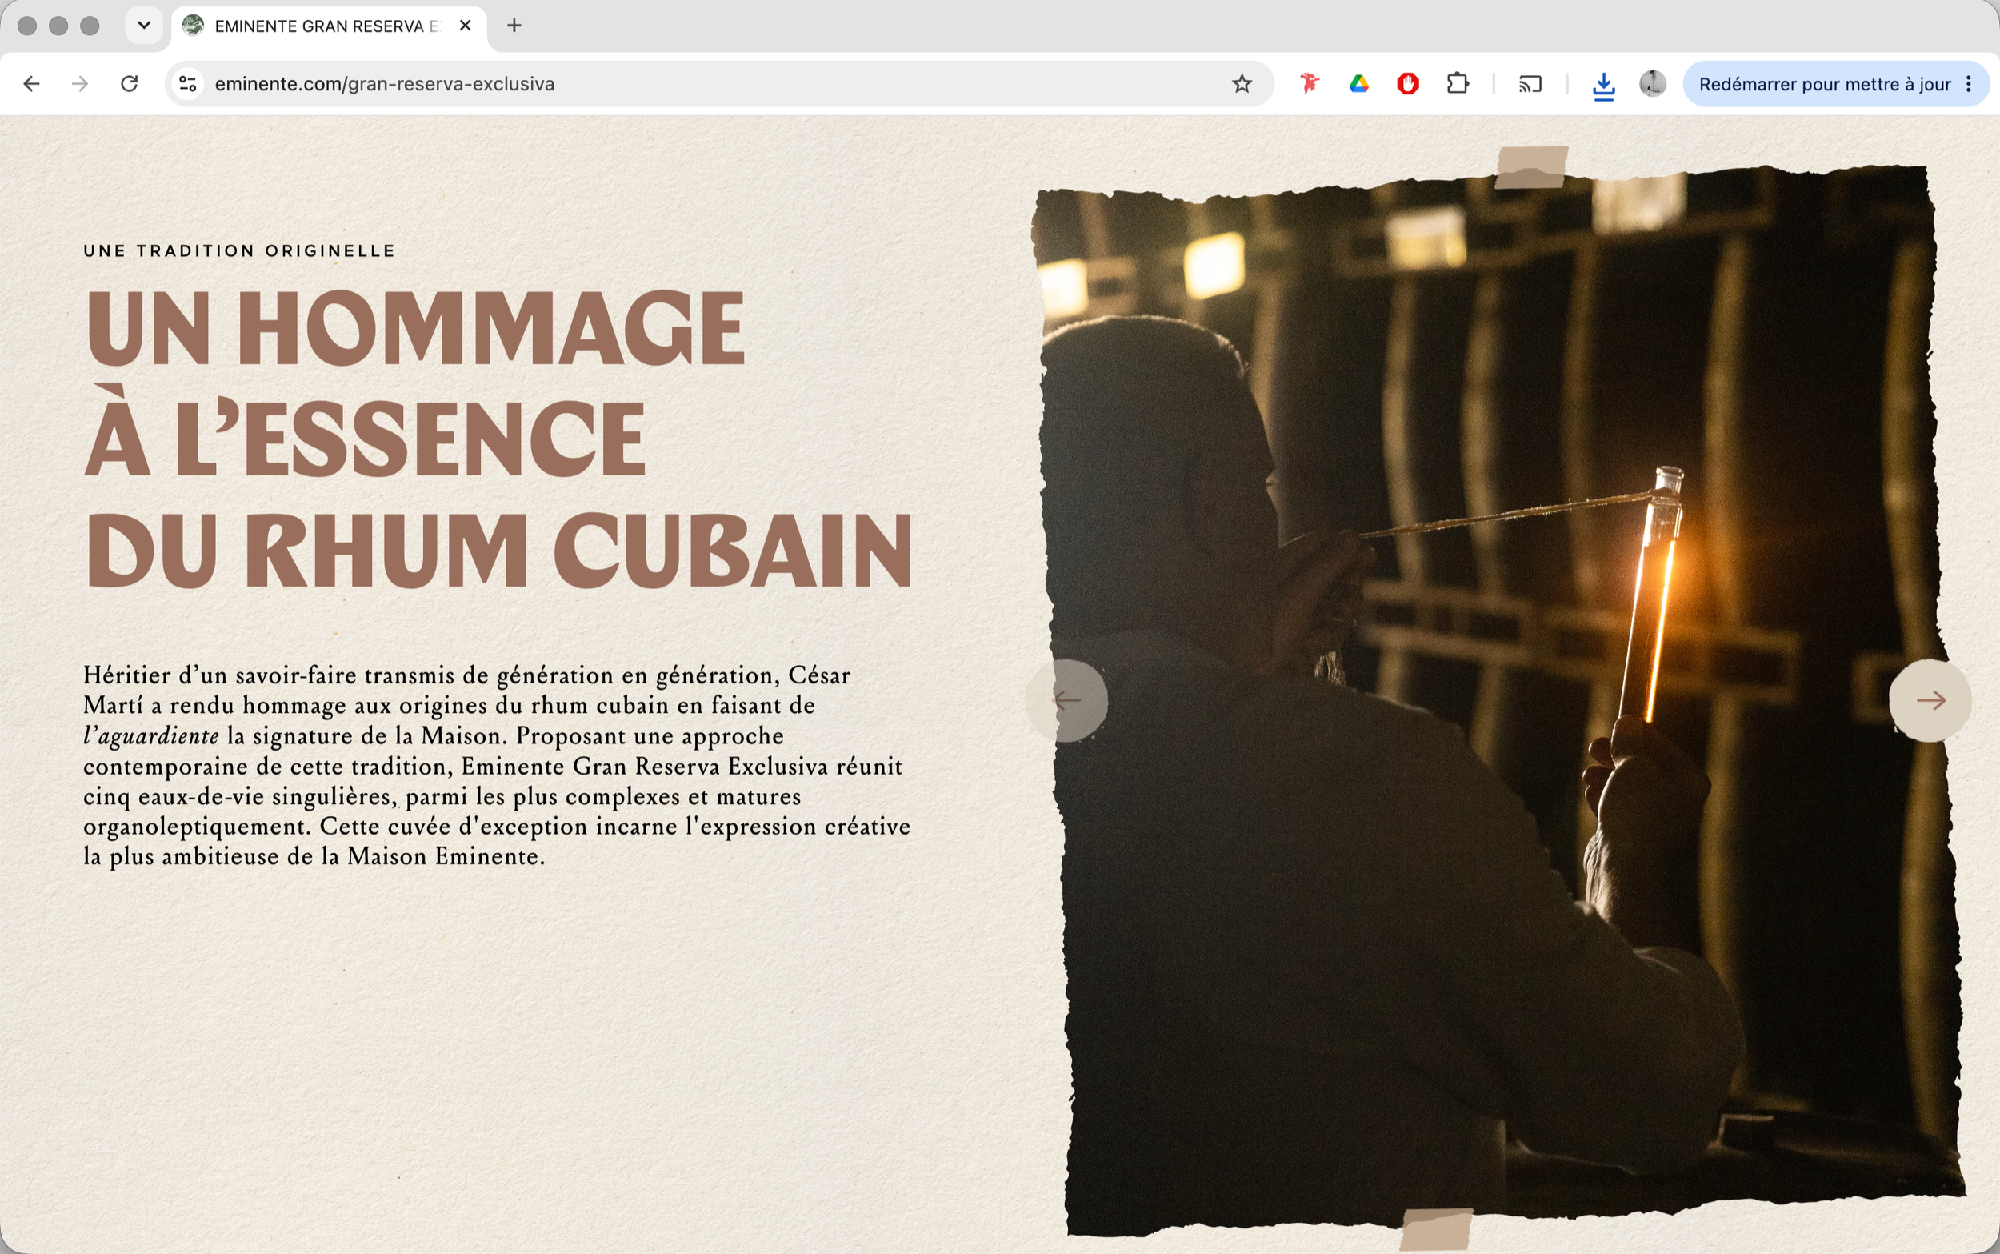Click the text UNE TRADITION ORIGINELLE

coord(239,250)
